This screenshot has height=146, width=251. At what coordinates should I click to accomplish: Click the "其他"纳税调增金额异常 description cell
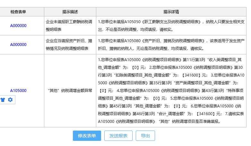70,91
